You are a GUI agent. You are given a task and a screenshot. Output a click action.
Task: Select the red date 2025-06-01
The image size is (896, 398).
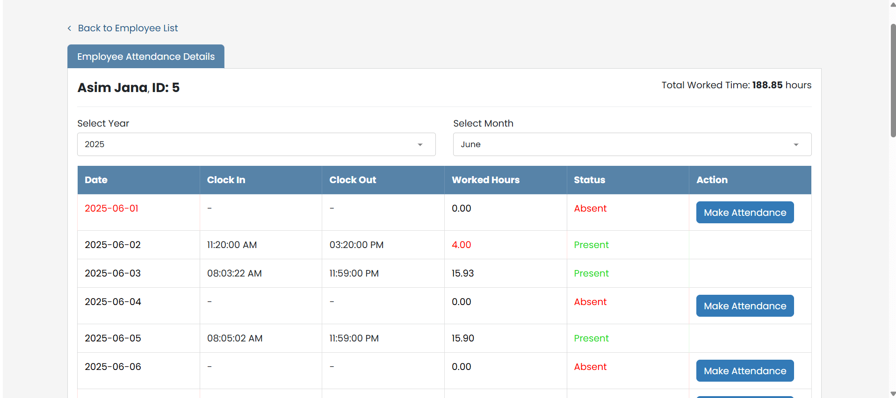(111, 208)
